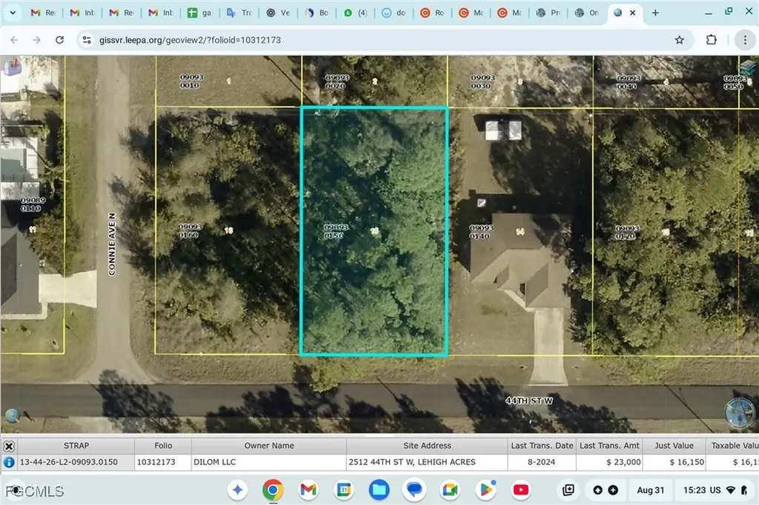The image size is (759, 505).
Task: Reload the GeoView2 parcel map page
Action: click(x=59, y=39)
